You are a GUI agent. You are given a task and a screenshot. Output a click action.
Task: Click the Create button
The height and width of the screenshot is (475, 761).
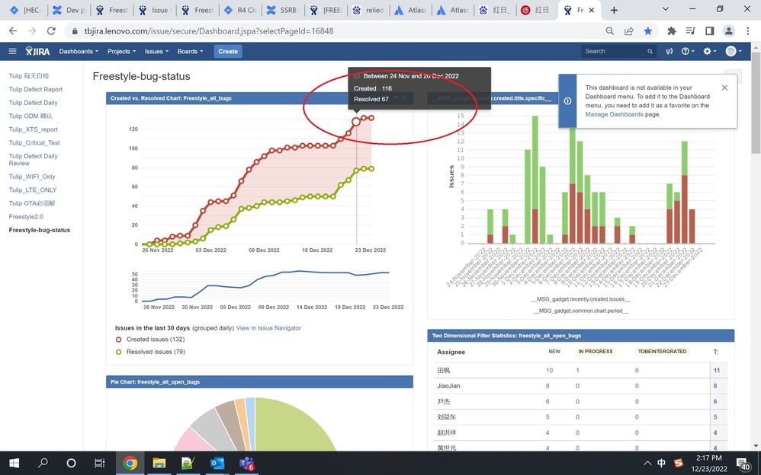(x=228, y=51)
